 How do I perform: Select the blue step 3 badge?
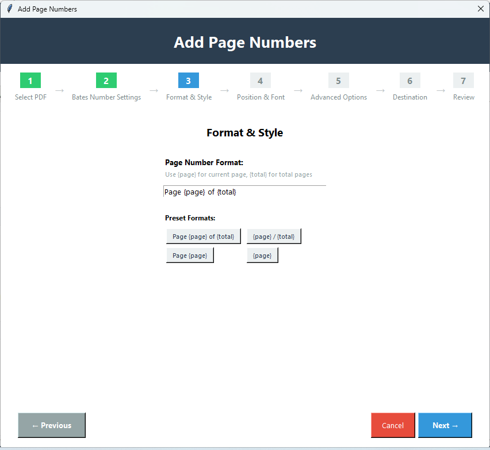189,81
